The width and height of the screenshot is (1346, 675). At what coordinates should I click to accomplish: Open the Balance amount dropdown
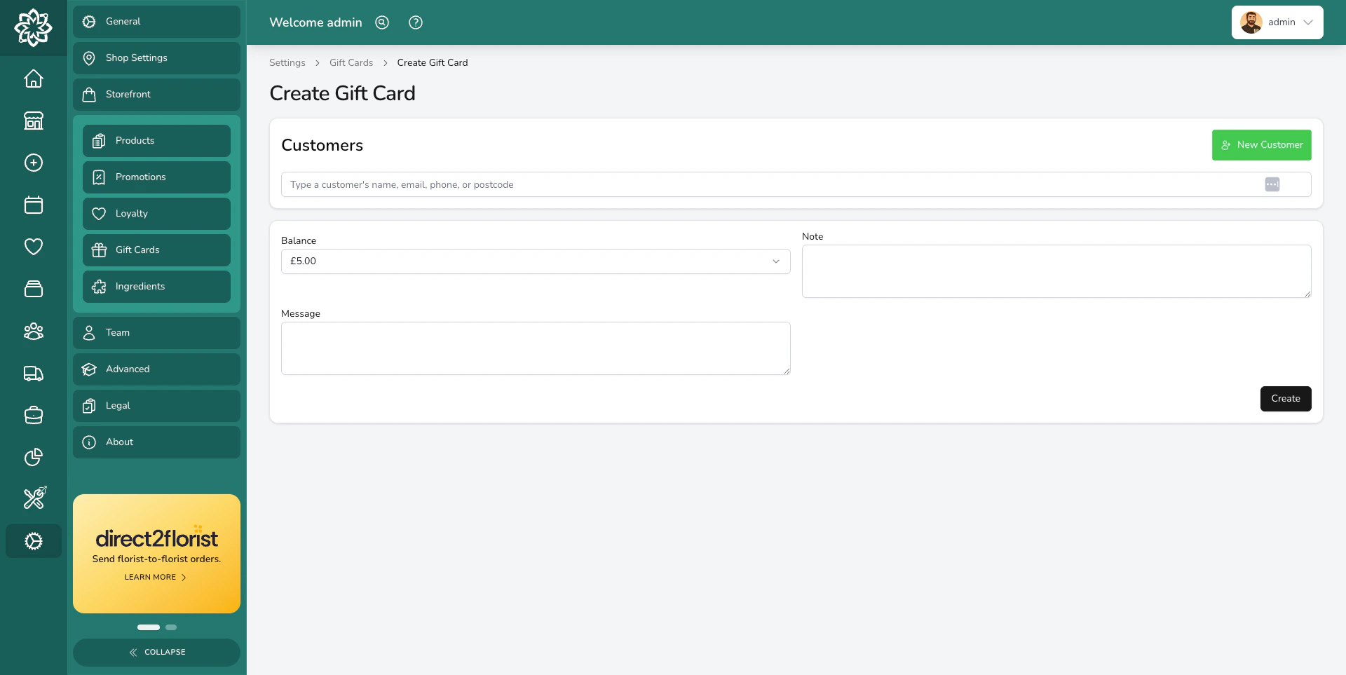[535, 261]
